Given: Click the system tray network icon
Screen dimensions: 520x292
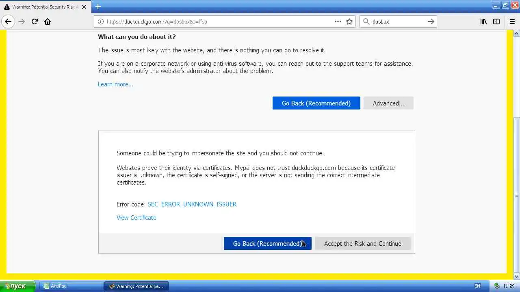Looking at the screenshot, I should click(496, 286).
